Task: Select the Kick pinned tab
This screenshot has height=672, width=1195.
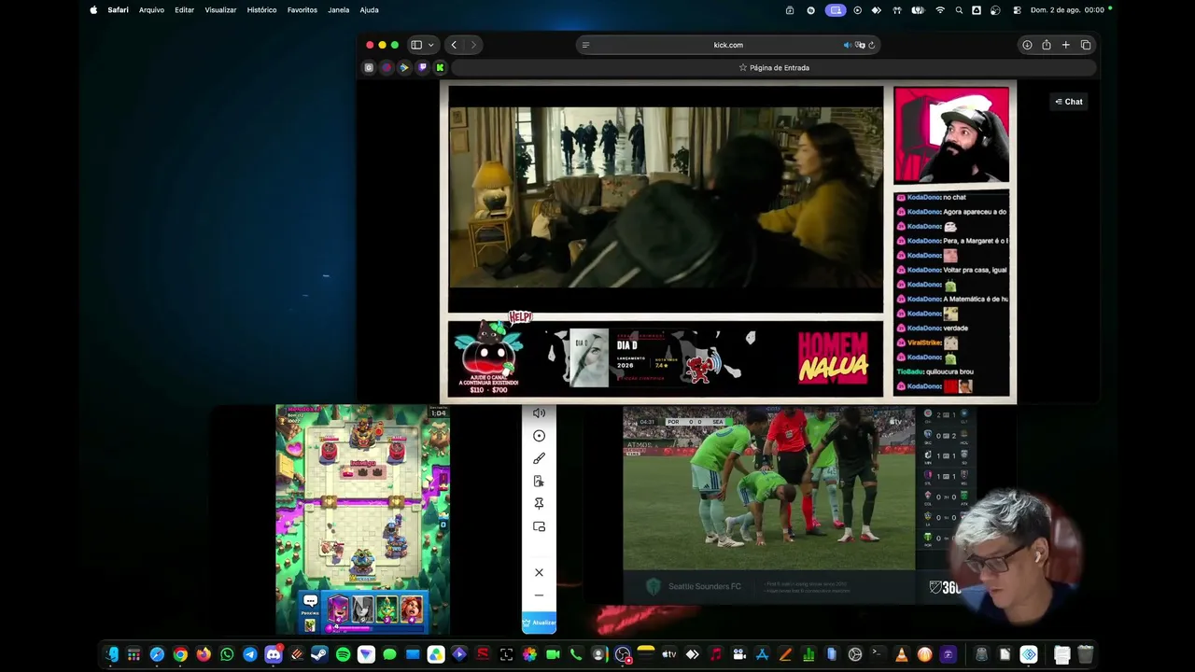Action: (x=440, y=67)
